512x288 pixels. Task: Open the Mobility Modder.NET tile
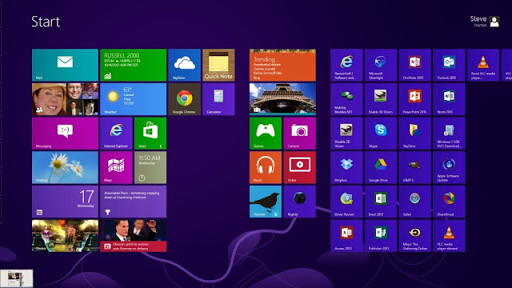[346, 99]
